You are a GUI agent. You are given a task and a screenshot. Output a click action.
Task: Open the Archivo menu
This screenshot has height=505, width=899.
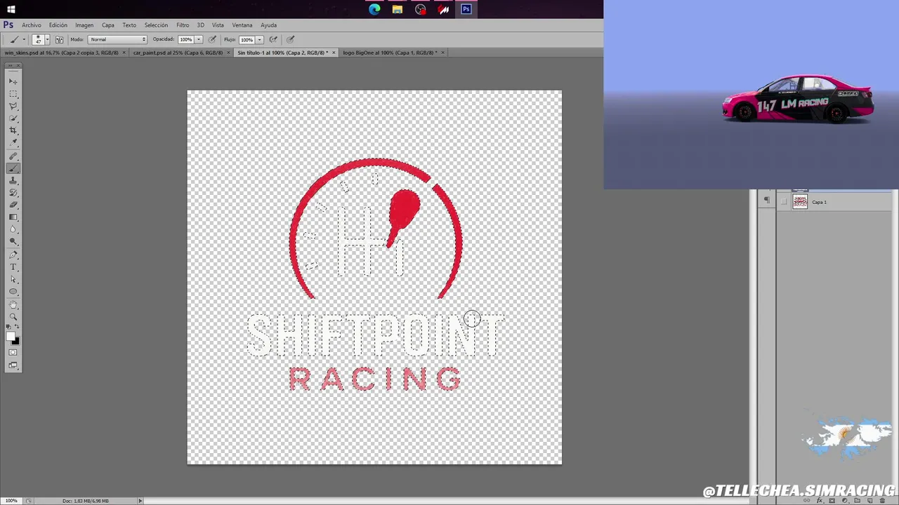point(31,25)
